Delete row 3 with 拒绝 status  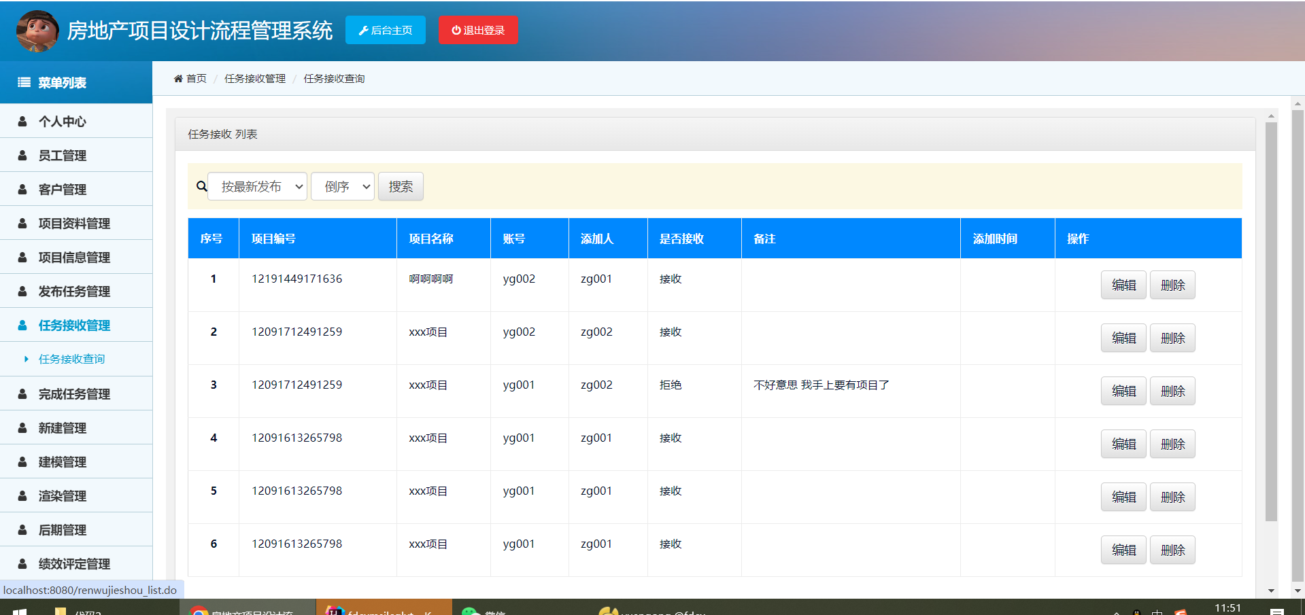click(1172, 391)
